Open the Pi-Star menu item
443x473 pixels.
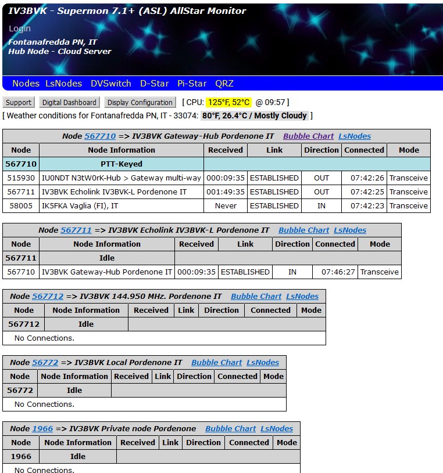pos(192,83)
